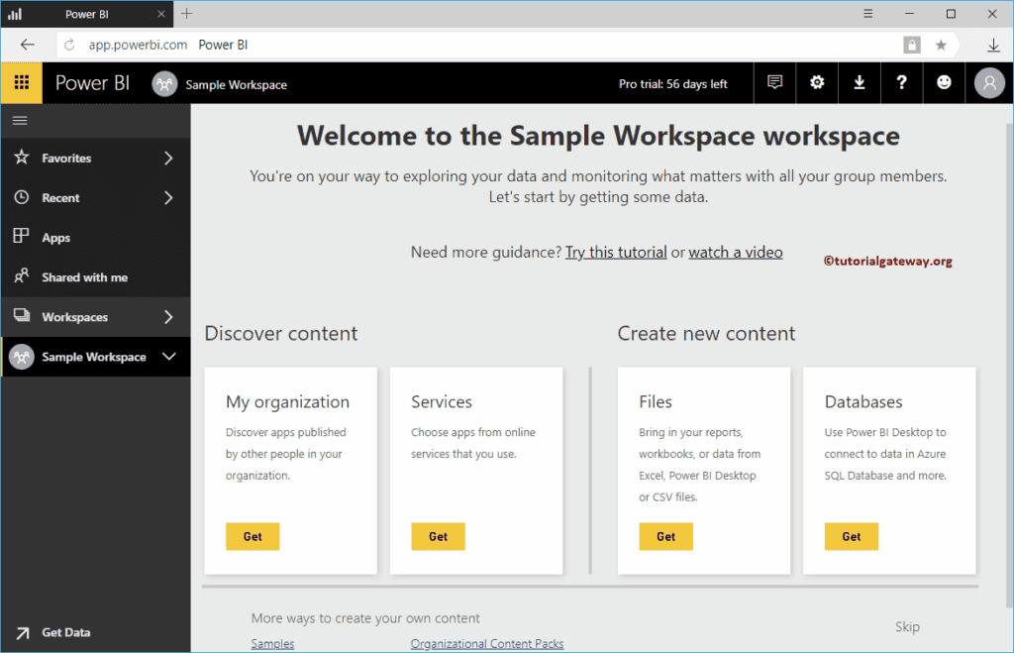The width and height of the screenshot is (1014, 653).
Task: Open Power BI settings gear
Action: coord(816,82)
